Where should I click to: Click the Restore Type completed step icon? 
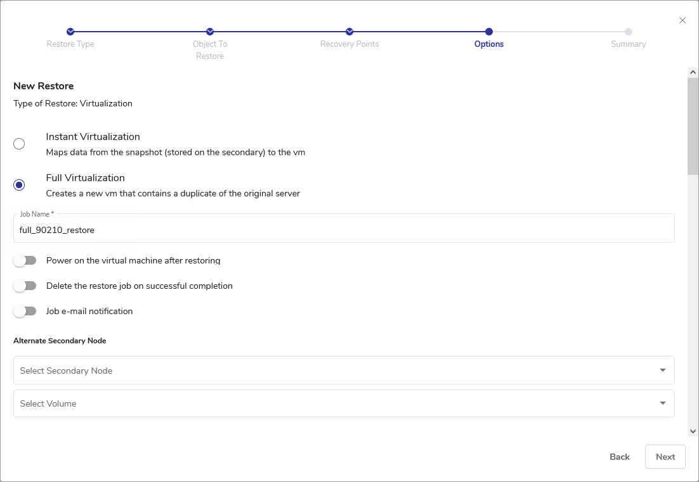[x=70, y=32]
